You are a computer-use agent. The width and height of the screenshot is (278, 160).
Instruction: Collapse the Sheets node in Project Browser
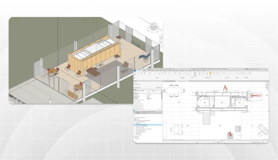(x=134, y=122)
